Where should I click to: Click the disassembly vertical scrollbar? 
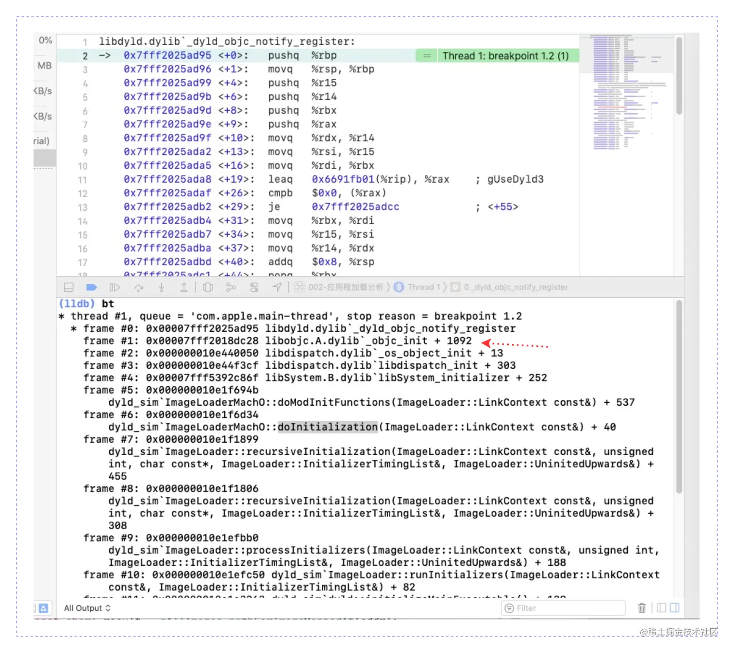(x=679, y=76)
